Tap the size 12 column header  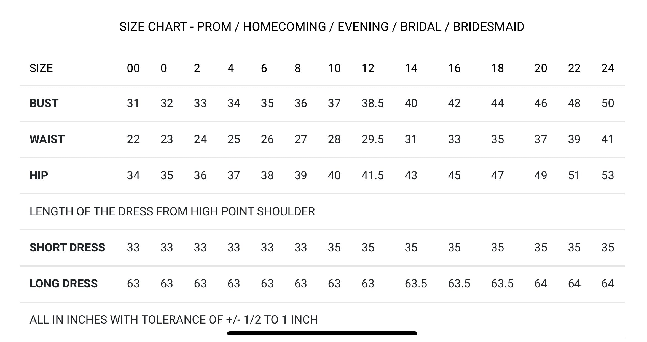(368, 68)
